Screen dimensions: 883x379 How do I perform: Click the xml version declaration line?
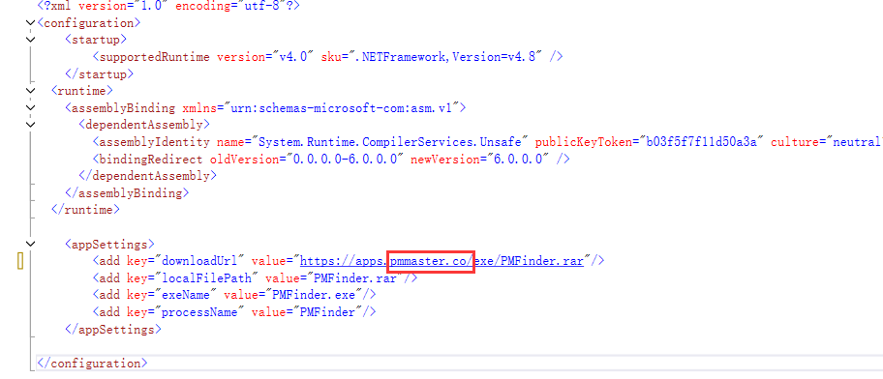click(167, 6)
